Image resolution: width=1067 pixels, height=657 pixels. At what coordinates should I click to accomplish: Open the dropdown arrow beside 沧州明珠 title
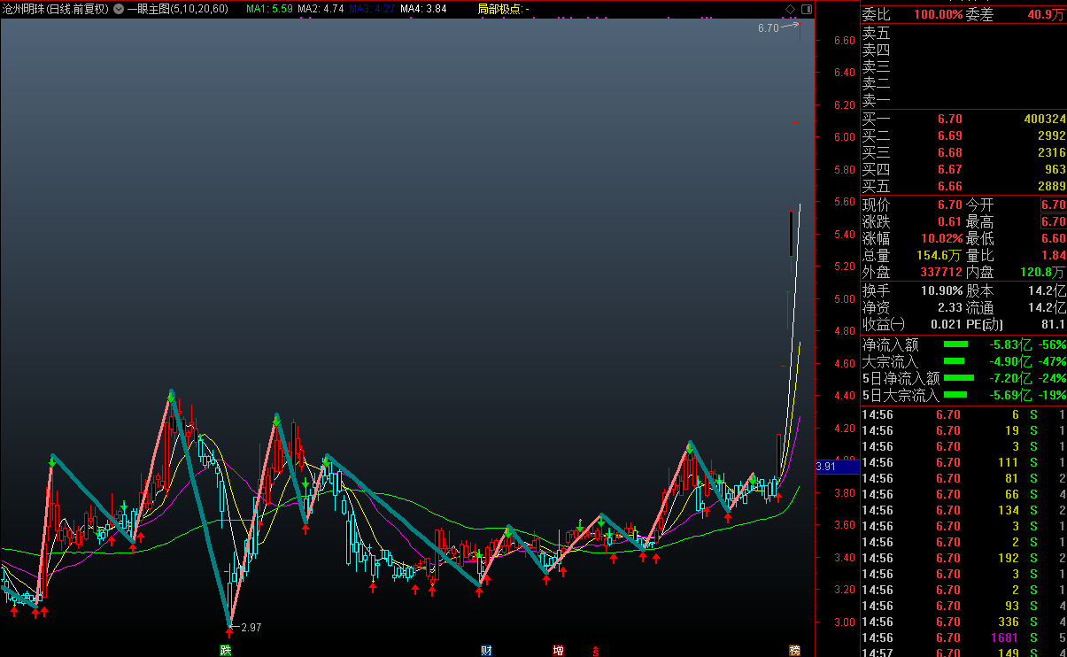click(x=119, y=9)
